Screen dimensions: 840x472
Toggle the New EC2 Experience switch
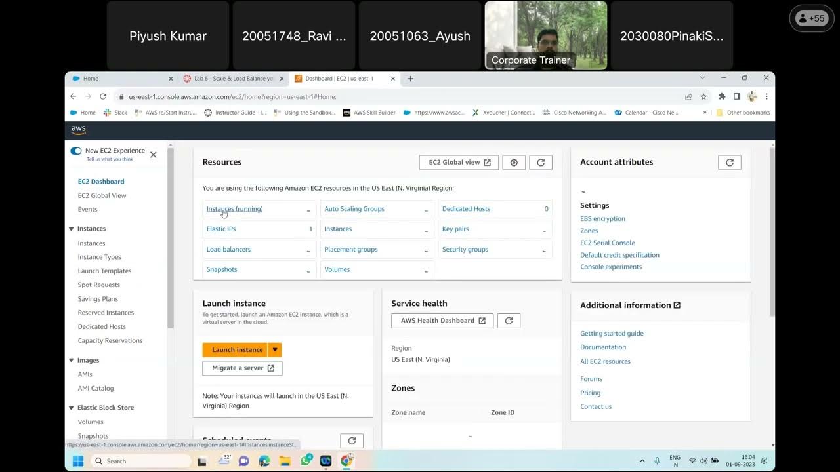[x=76, y=151]
